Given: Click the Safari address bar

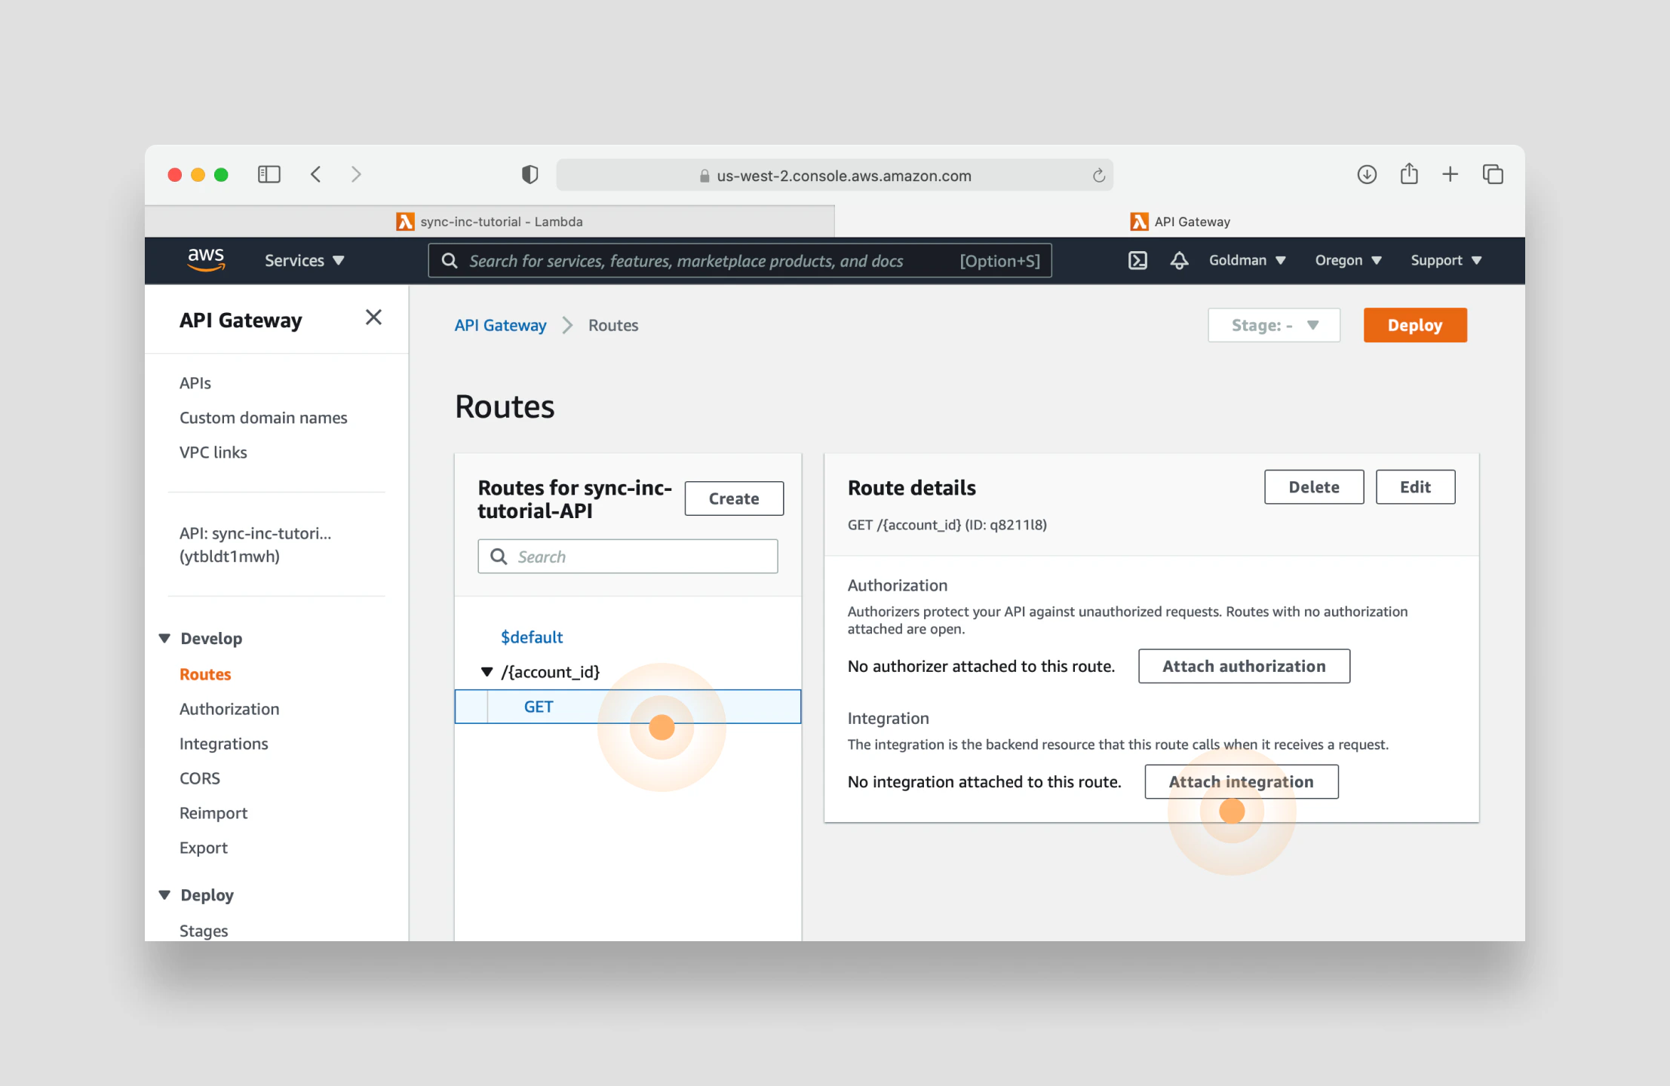Looking at the screenshot, I should click(x=834, y=176).
